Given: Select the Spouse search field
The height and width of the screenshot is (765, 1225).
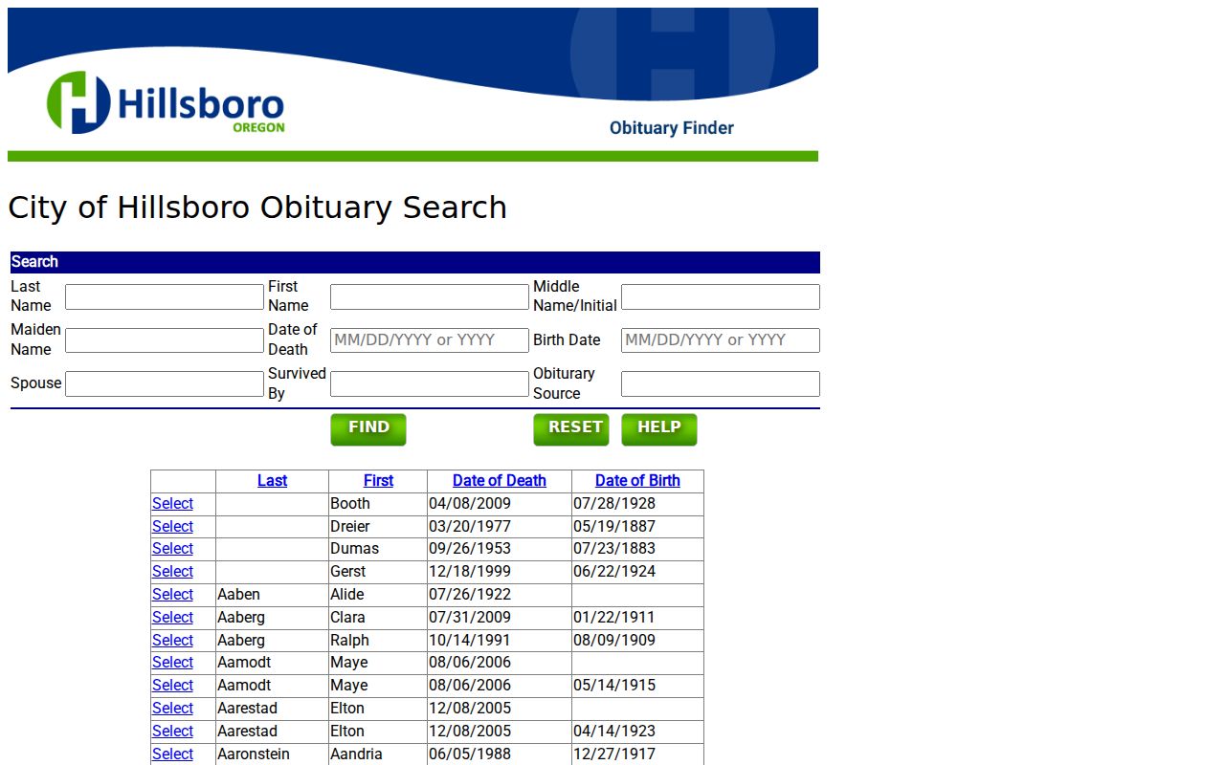Looking at the screenshot, I should pos(165,383).
